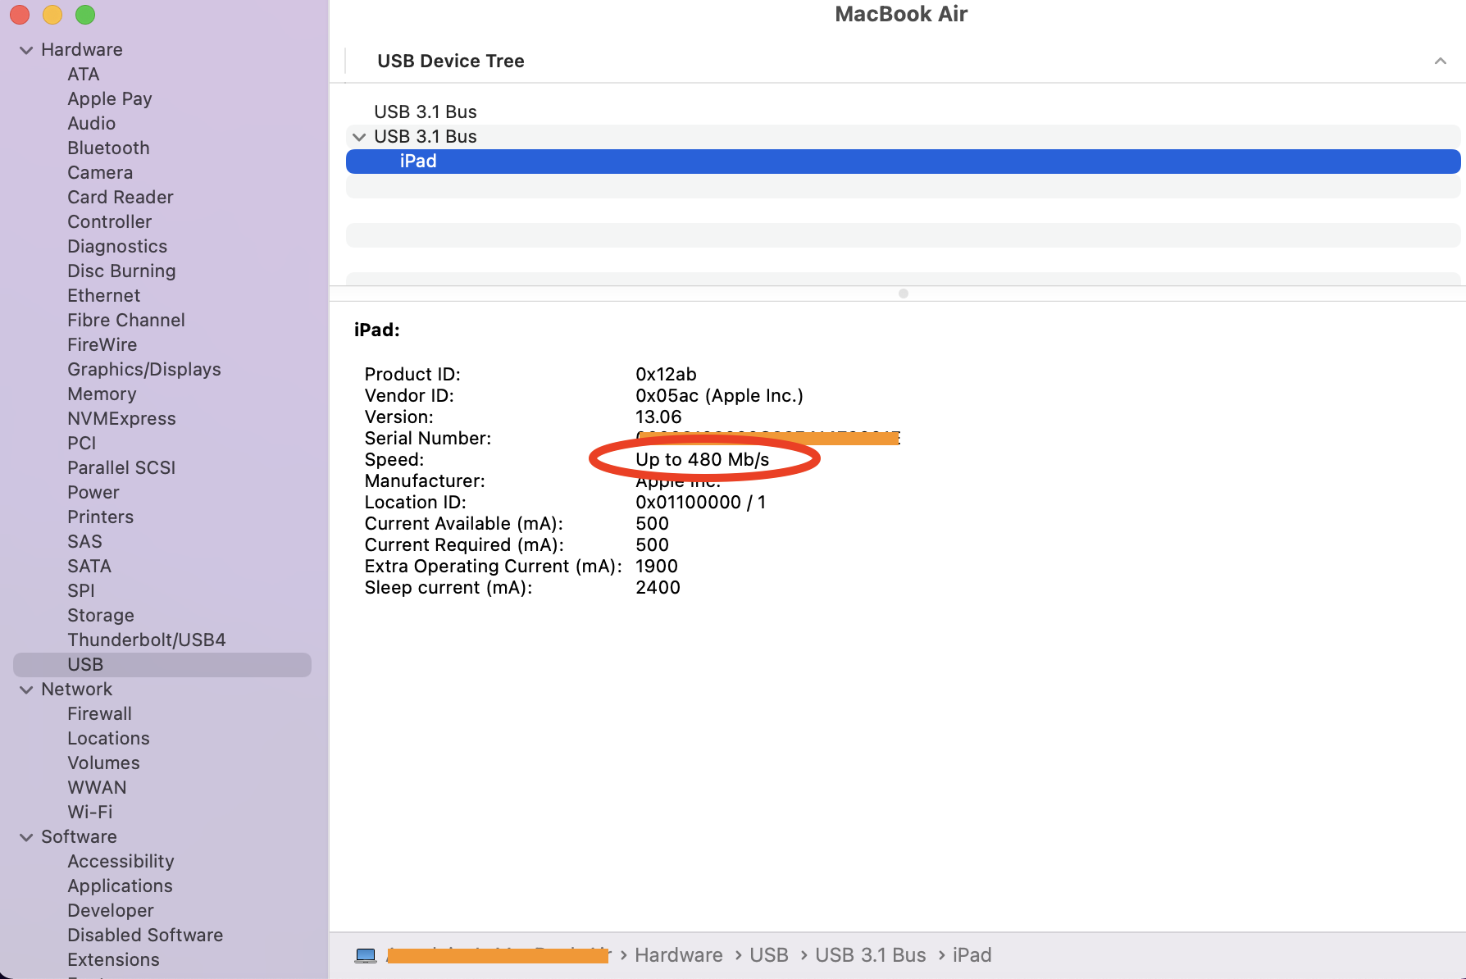1466x979 pixels.
Task: Click the Version value 13.06
Action: coord(659,417)
